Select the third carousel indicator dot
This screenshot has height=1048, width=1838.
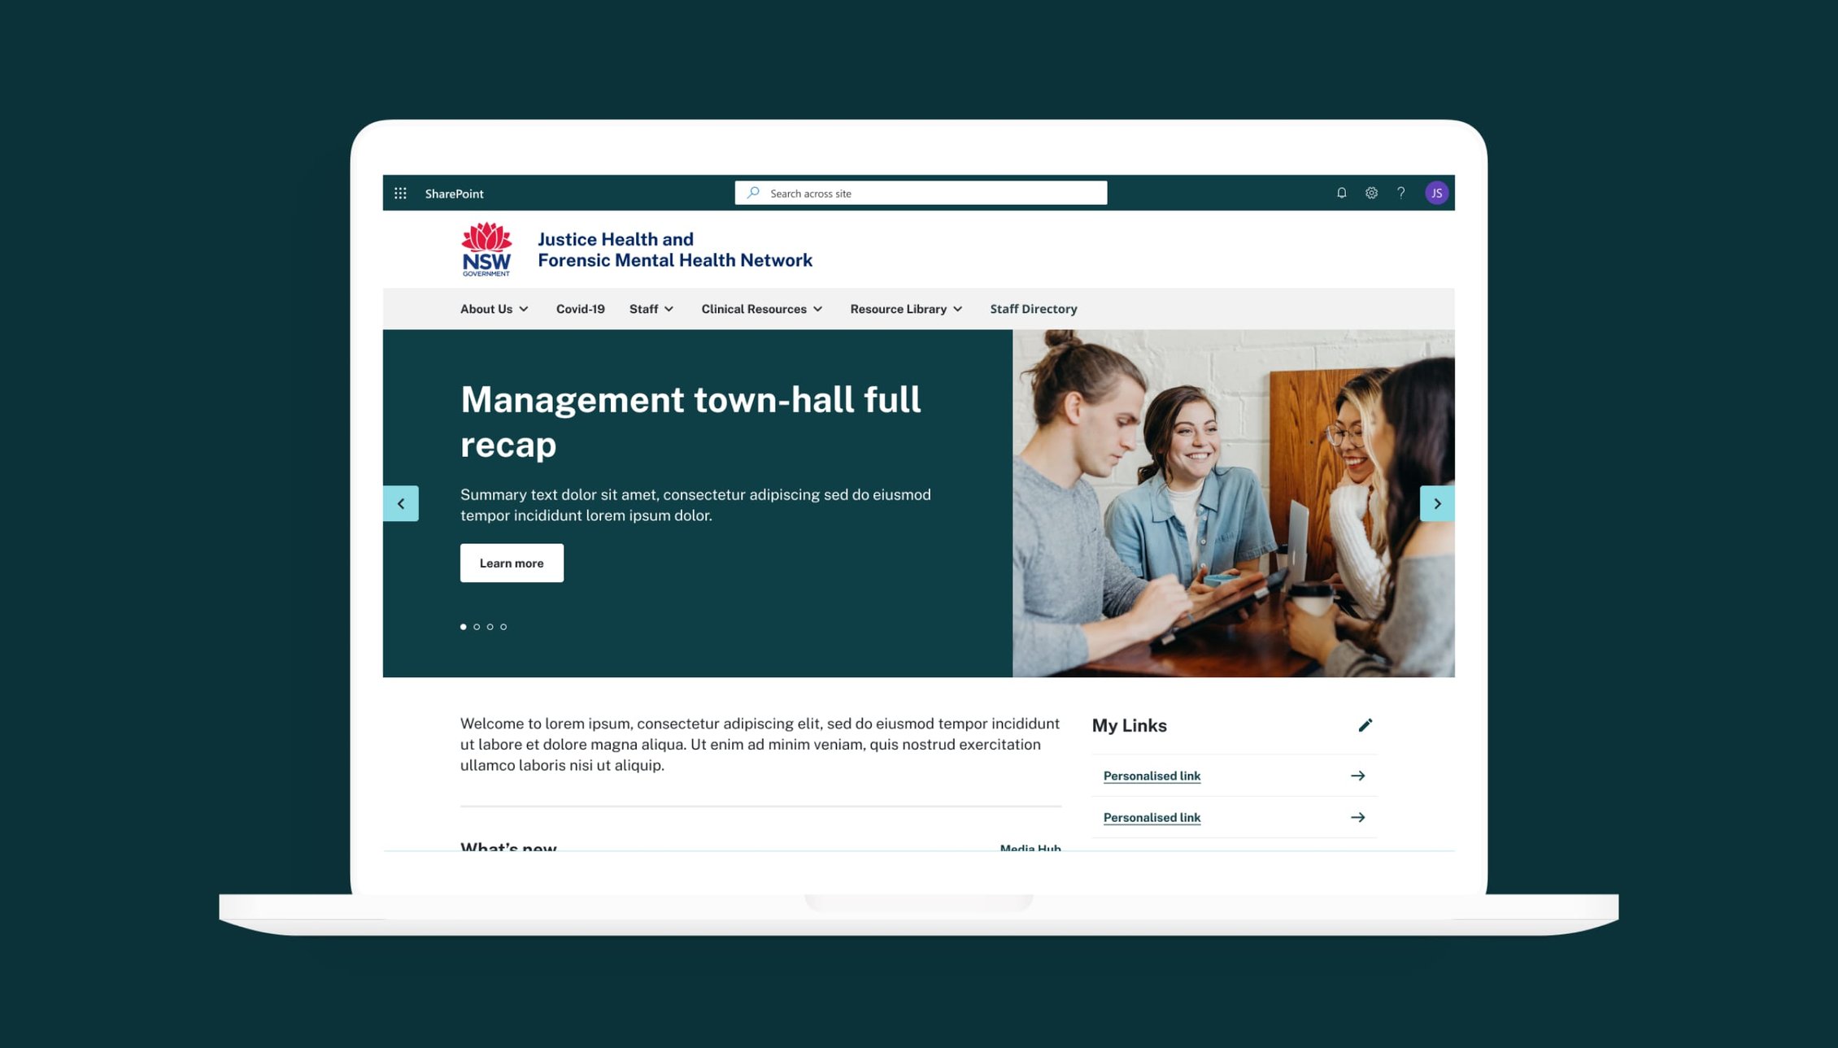tap(490, 627)
